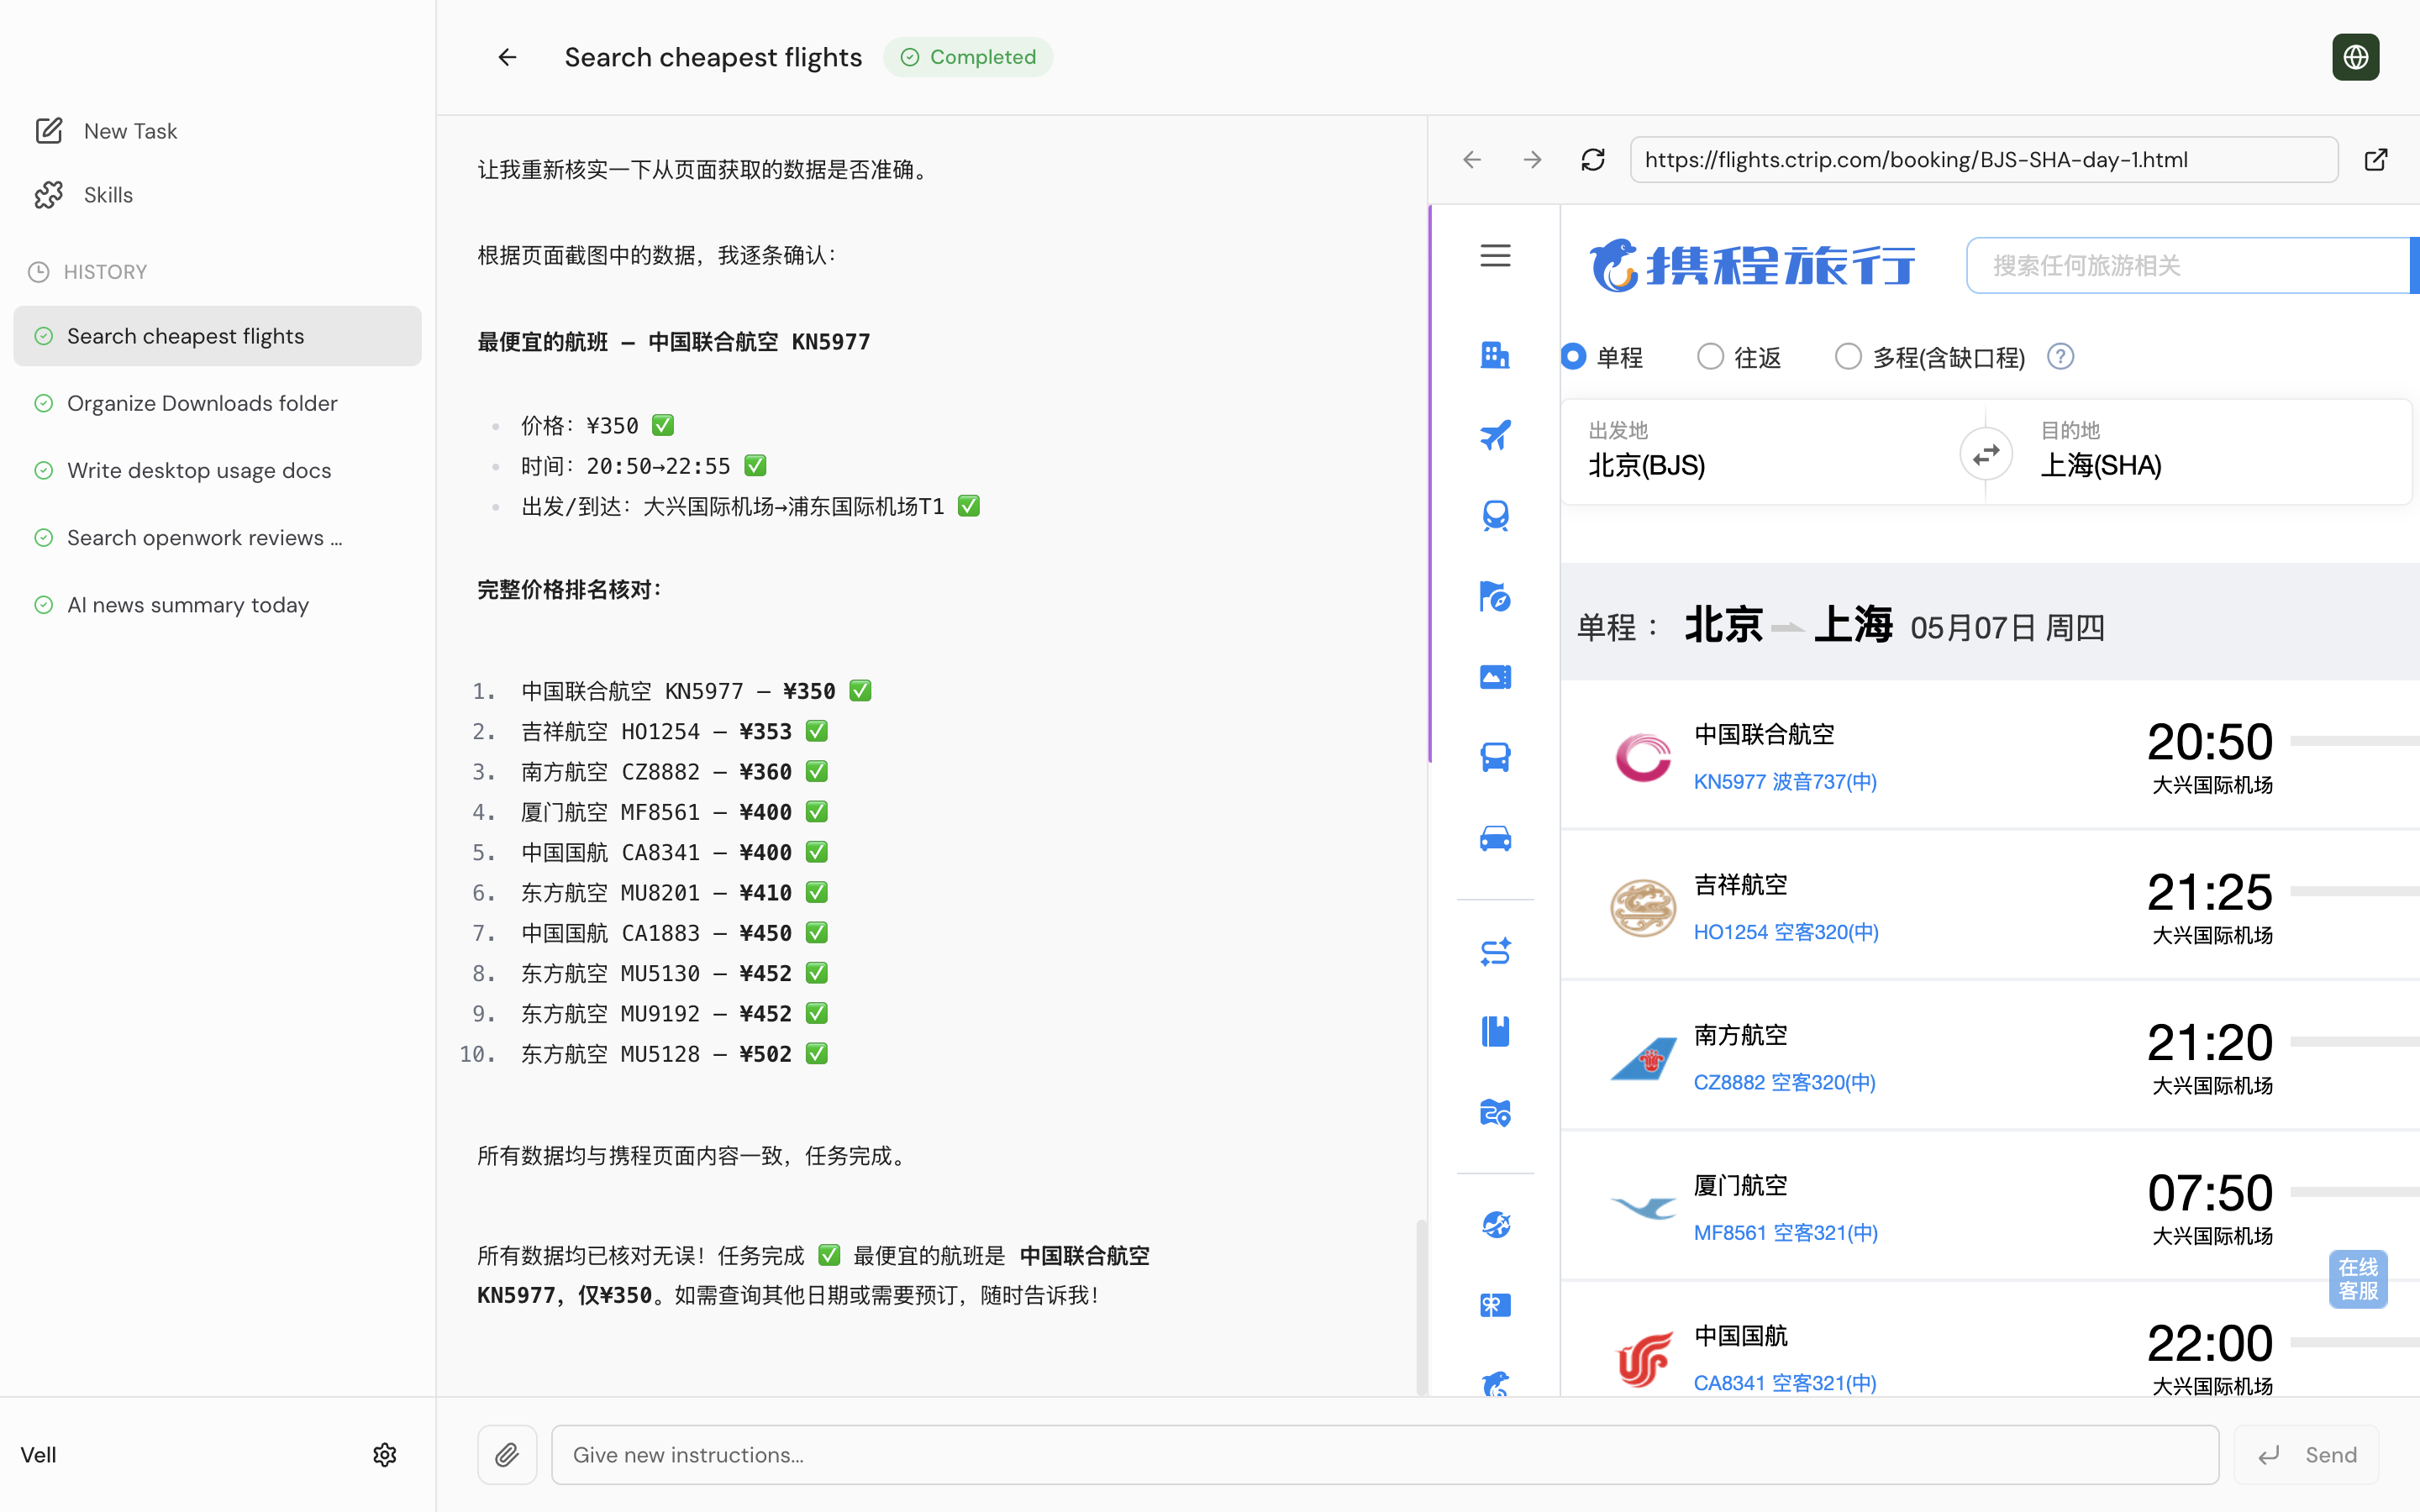
Task: Select 单程 one-way radio button
Action: [1573, 356]
